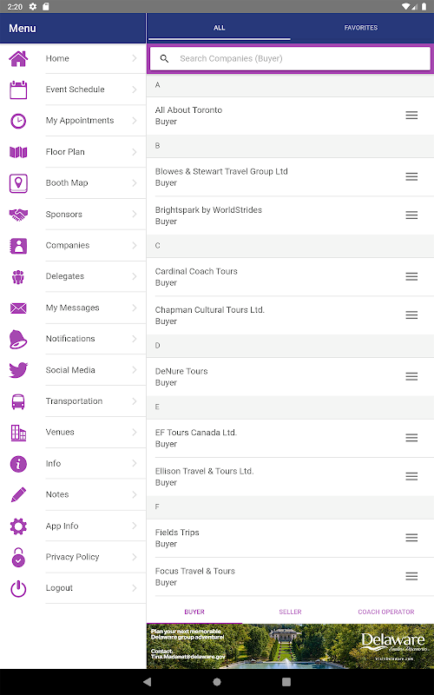
Task: Tap the Info circle icon
Action: pos(18,464)
